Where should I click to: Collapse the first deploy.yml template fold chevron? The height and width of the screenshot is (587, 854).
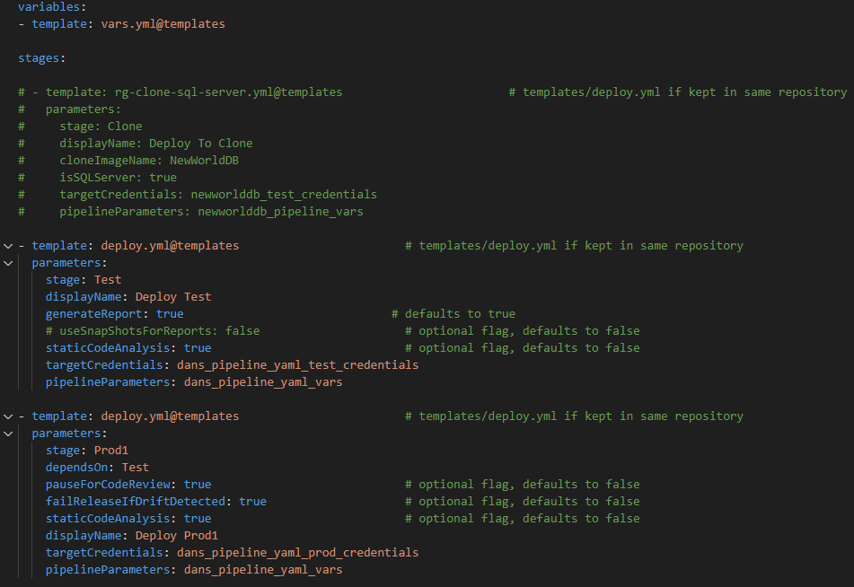[x=8, y=246]
